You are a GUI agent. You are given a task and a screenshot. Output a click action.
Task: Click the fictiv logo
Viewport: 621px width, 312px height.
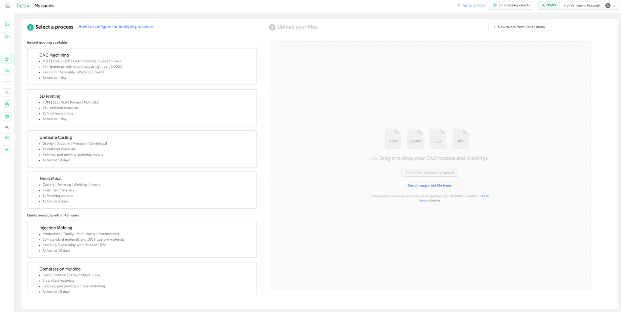pos(23,5)
